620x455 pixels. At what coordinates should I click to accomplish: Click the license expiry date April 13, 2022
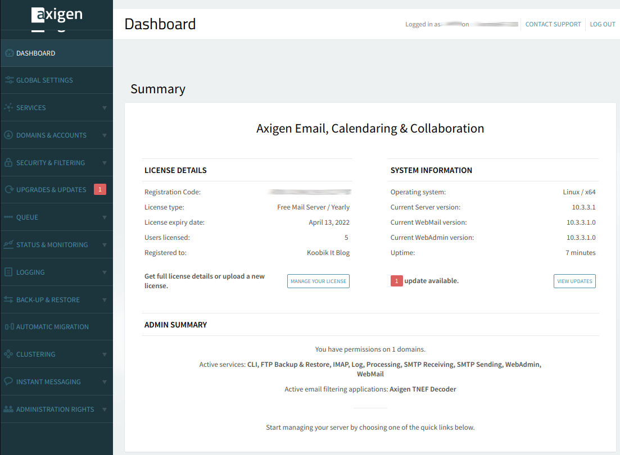329,222
